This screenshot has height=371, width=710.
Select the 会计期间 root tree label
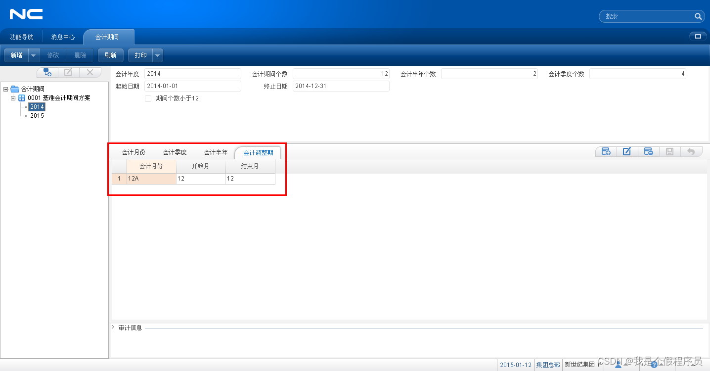(x=33, y=89)
